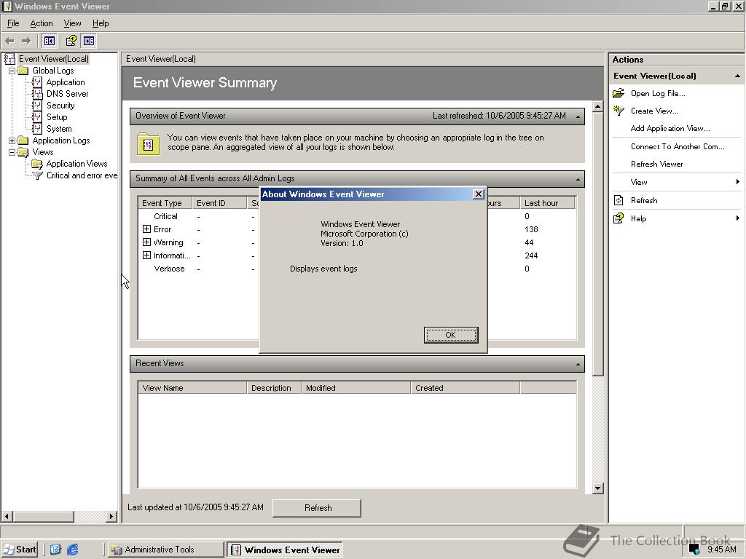This screenshot has height=559, width=746.
Task: Click the tree pane horizontal scrollbar thumb
Action: point(43,516)
